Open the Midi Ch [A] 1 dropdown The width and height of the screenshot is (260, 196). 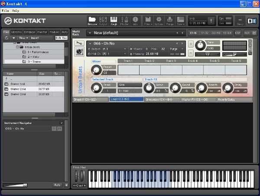pyautogui.click(x=125, y=54)
